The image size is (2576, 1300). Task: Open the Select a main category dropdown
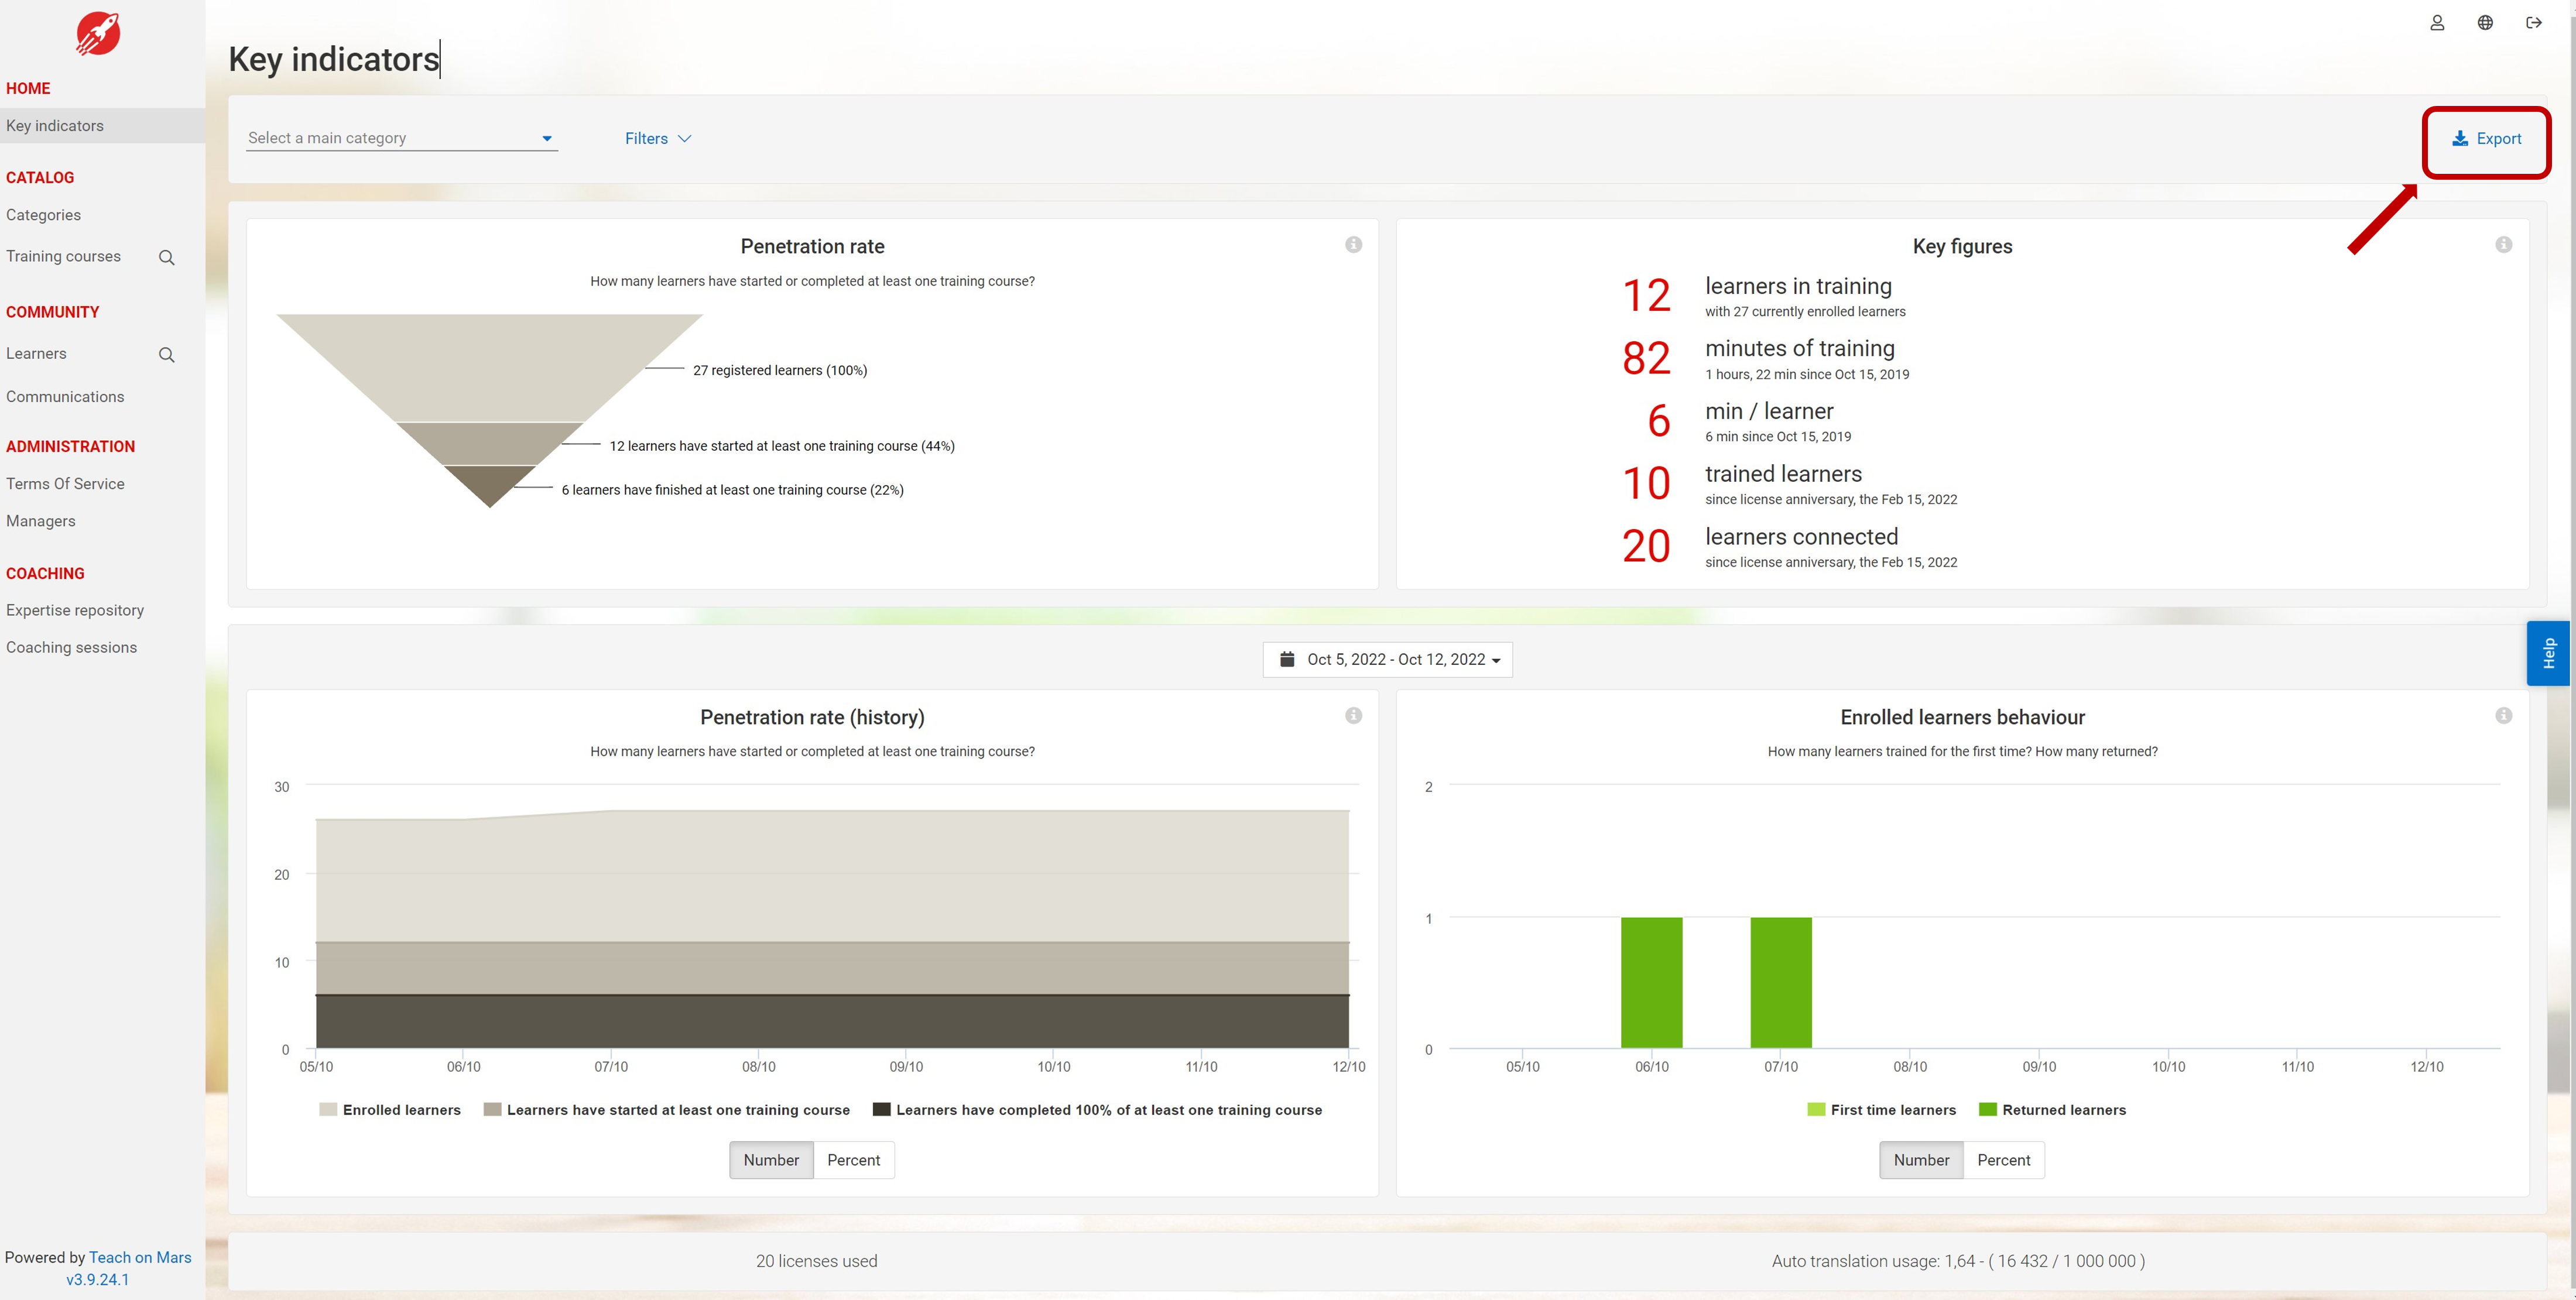click(402, 138)
